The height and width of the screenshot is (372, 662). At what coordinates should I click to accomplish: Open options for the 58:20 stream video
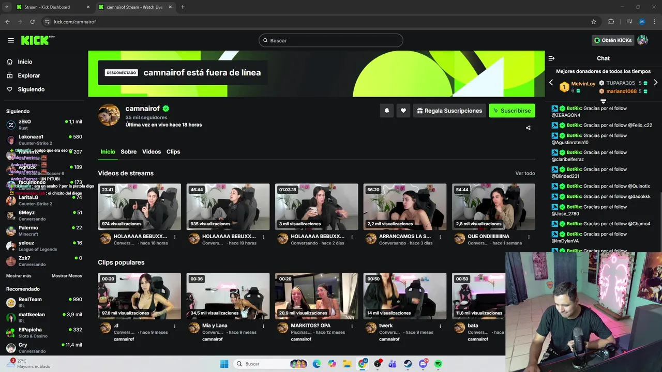click(440, 237)
